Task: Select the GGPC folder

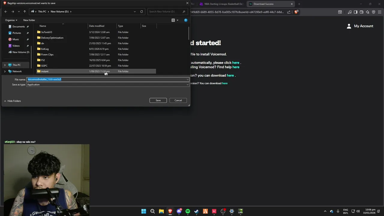Action: (96, 66)
